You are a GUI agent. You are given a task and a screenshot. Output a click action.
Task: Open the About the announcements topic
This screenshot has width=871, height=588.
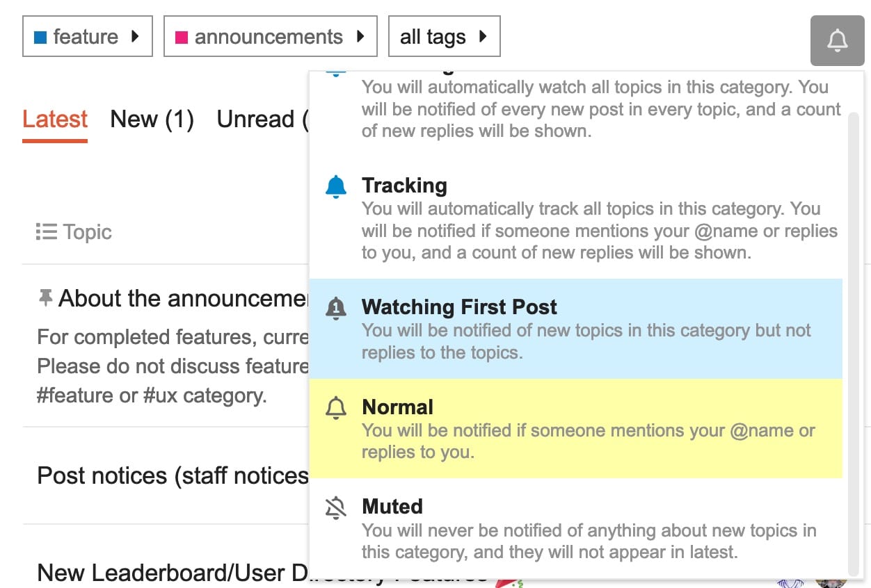[x=174, y=297]
